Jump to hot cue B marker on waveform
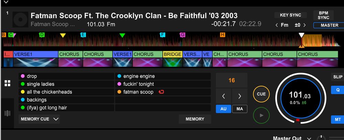The width and height of the screenshot is (344, 140). click(x=4, y=35)
